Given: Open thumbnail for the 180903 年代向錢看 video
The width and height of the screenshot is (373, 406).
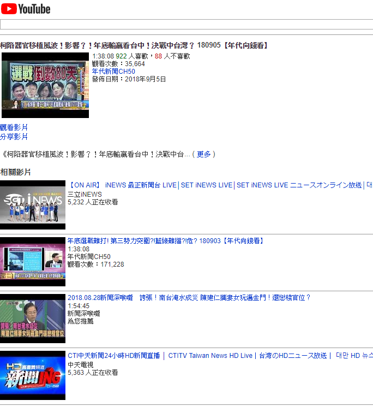Looking at the screenshot, I should [33, 262].
